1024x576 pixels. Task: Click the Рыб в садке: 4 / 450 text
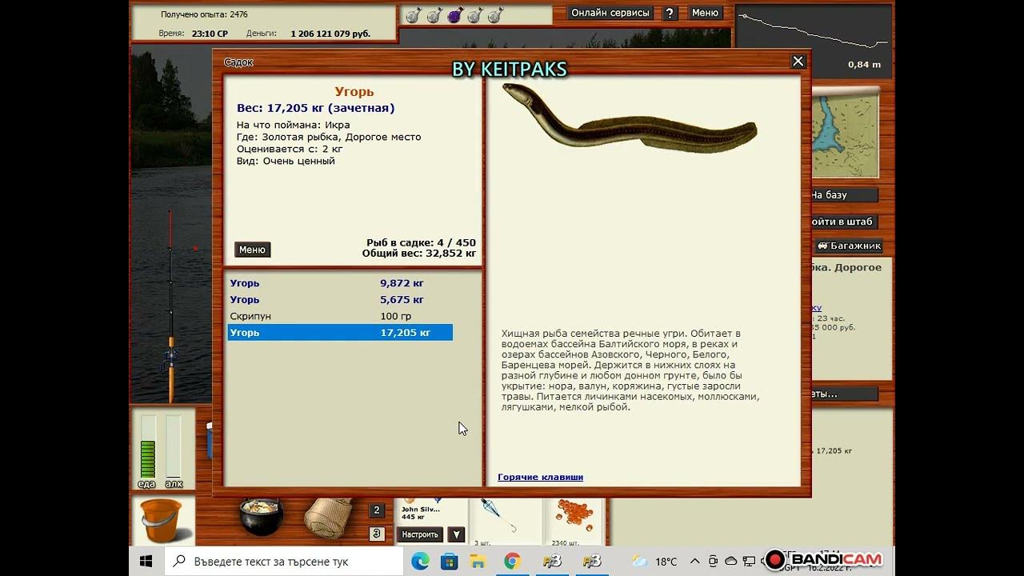tap(421, 242)
